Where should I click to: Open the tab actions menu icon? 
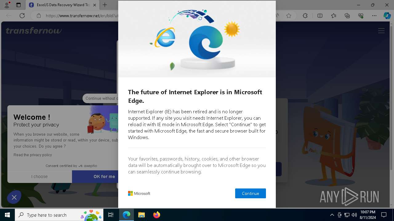pyautogui.click(x=18, y=5)
